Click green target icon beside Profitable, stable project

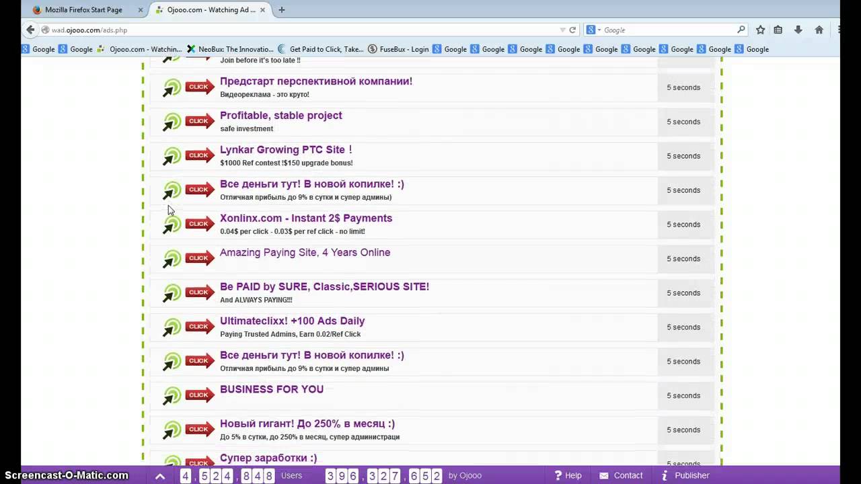(172, 122)
